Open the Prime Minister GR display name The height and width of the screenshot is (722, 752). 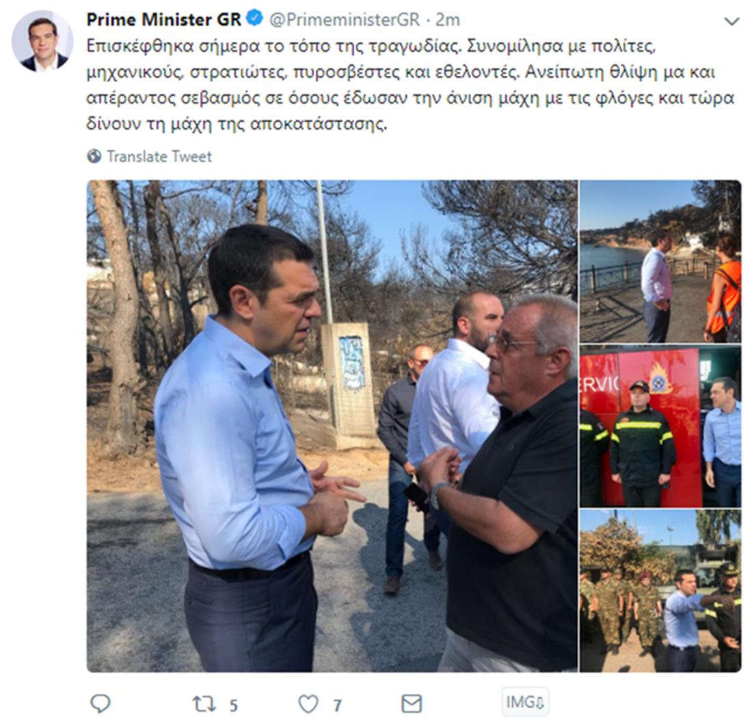(163, 20)
